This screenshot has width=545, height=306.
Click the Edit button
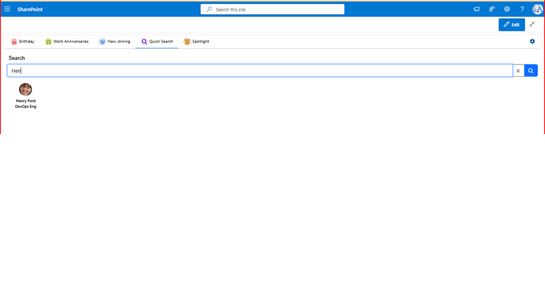coord(511,24)
